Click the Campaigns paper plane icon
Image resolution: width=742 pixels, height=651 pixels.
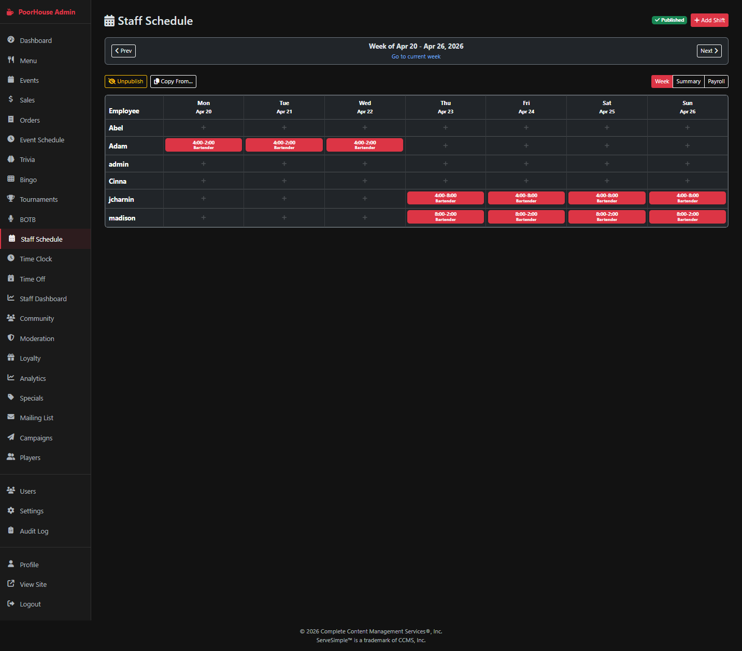point(11,437)
